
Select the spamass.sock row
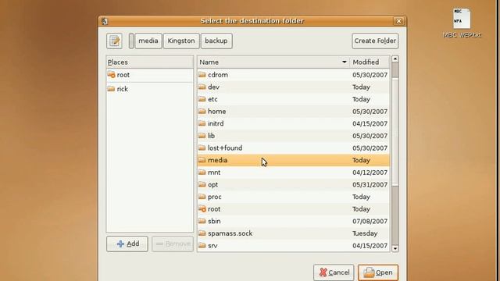[x=294, y=233]
